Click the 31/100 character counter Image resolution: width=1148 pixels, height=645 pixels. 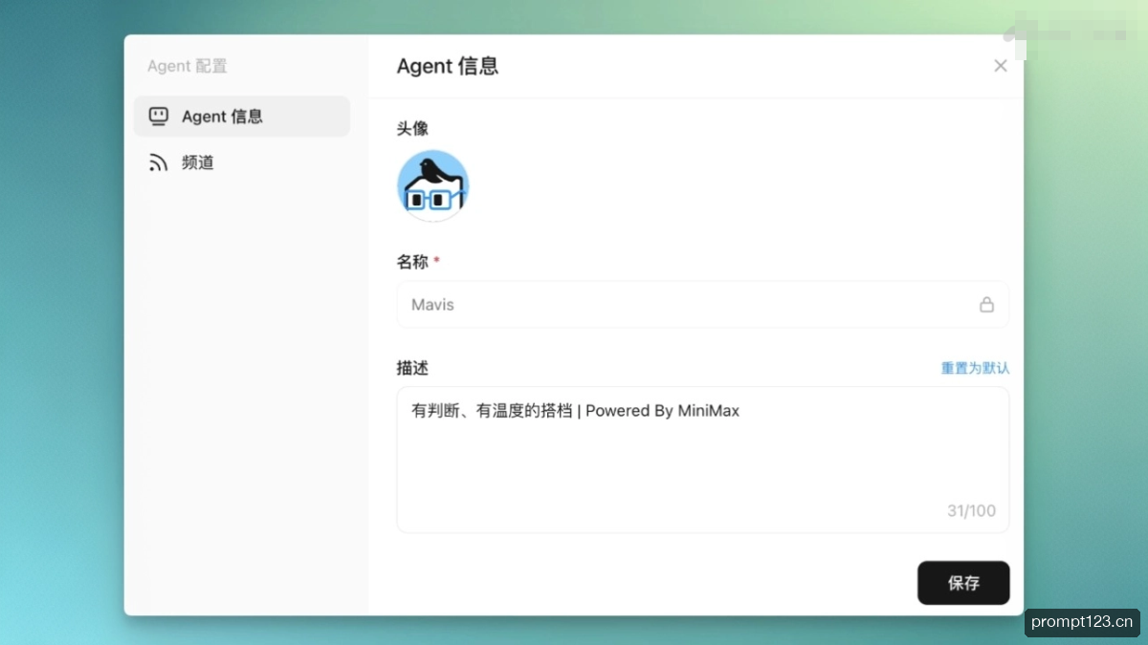pos(971,511)
